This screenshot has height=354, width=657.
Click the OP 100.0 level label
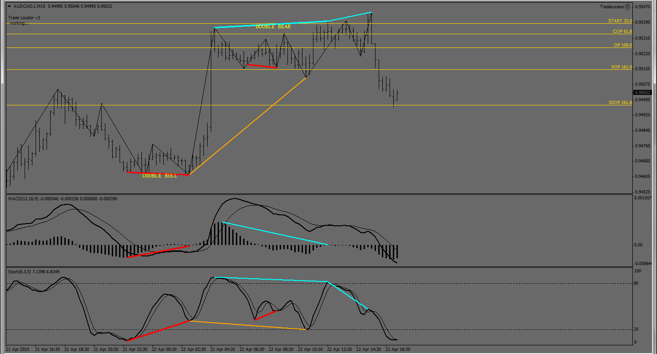pyautogui.click(x=623, y=46)
